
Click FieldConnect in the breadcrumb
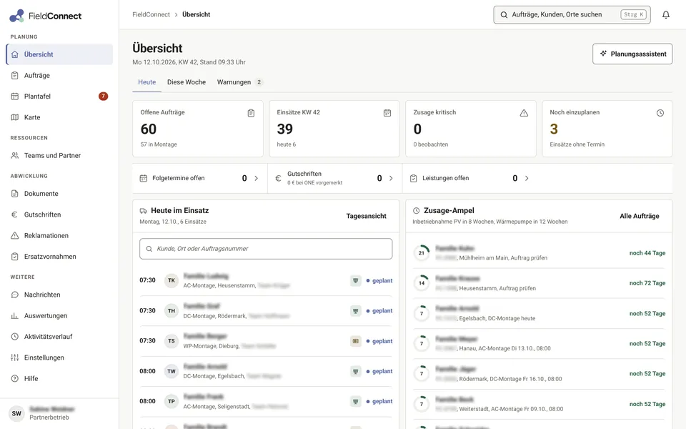151,14
